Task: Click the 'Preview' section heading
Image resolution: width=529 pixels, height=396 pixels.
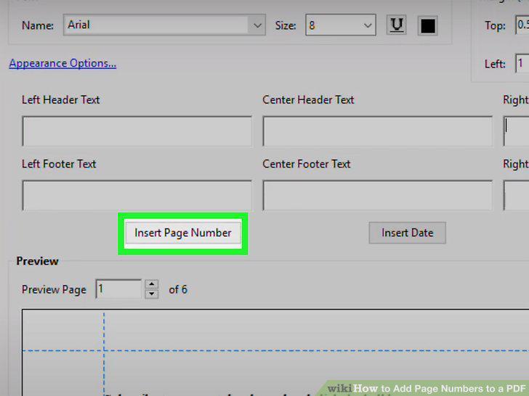Action: point(38,261)
